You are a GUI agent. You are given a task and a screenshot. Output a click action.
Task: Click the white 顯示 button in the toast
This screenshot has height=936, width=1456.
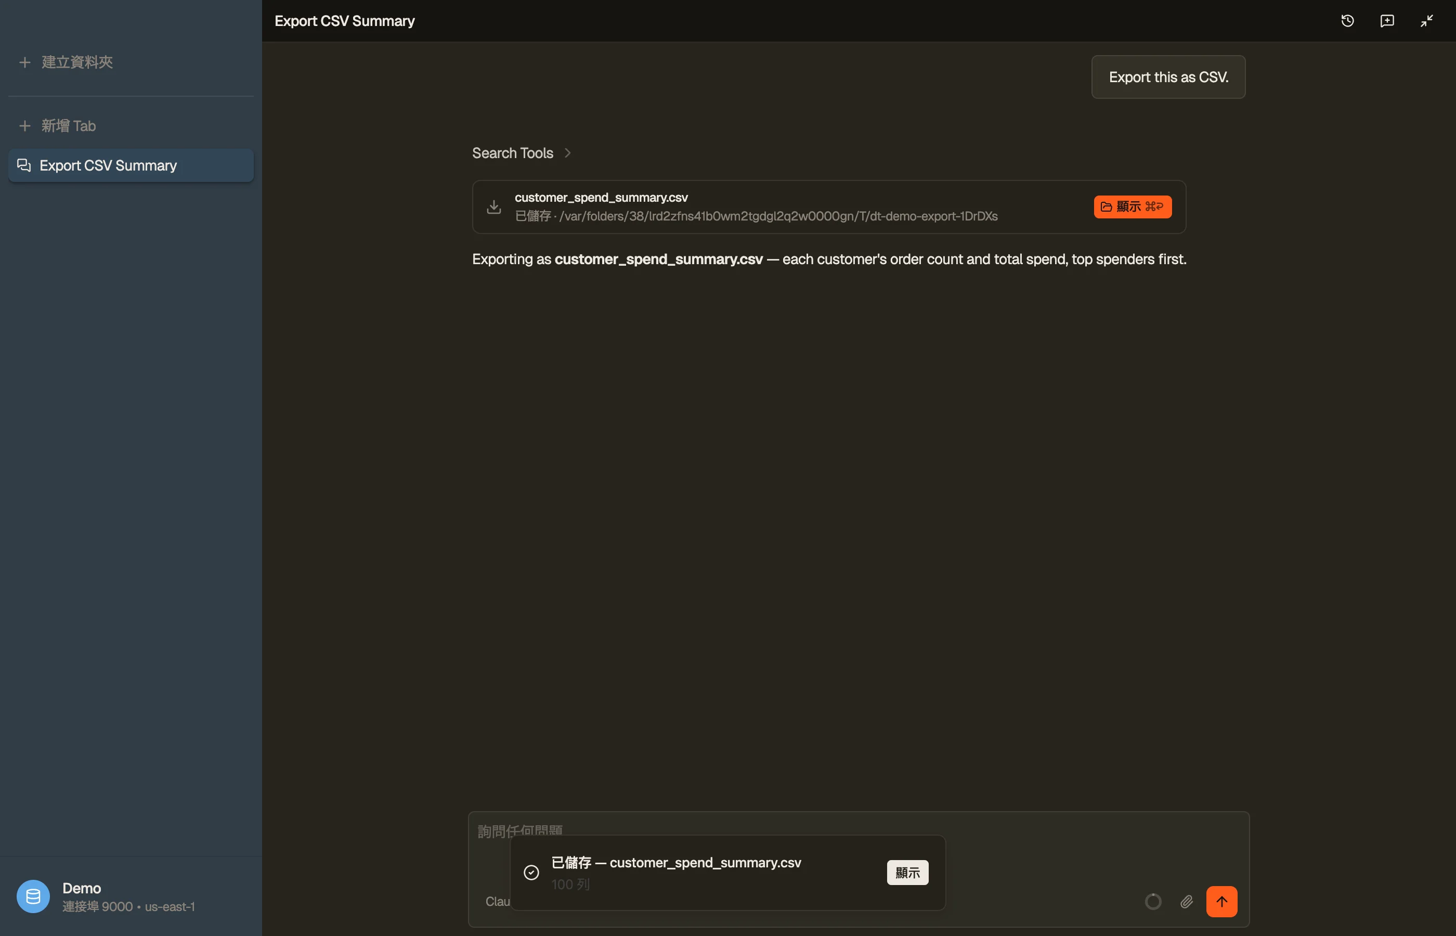click(907, 873)
